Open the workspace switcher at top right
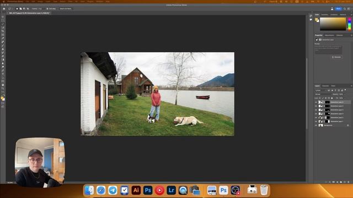 click(x=349, y=9)
